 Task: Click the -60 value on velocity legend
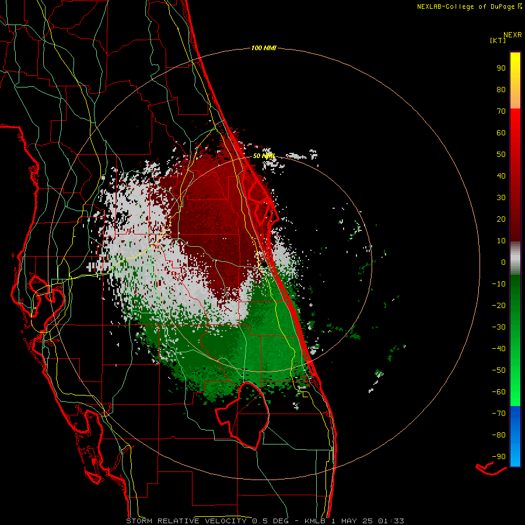(x=499, y=392)
